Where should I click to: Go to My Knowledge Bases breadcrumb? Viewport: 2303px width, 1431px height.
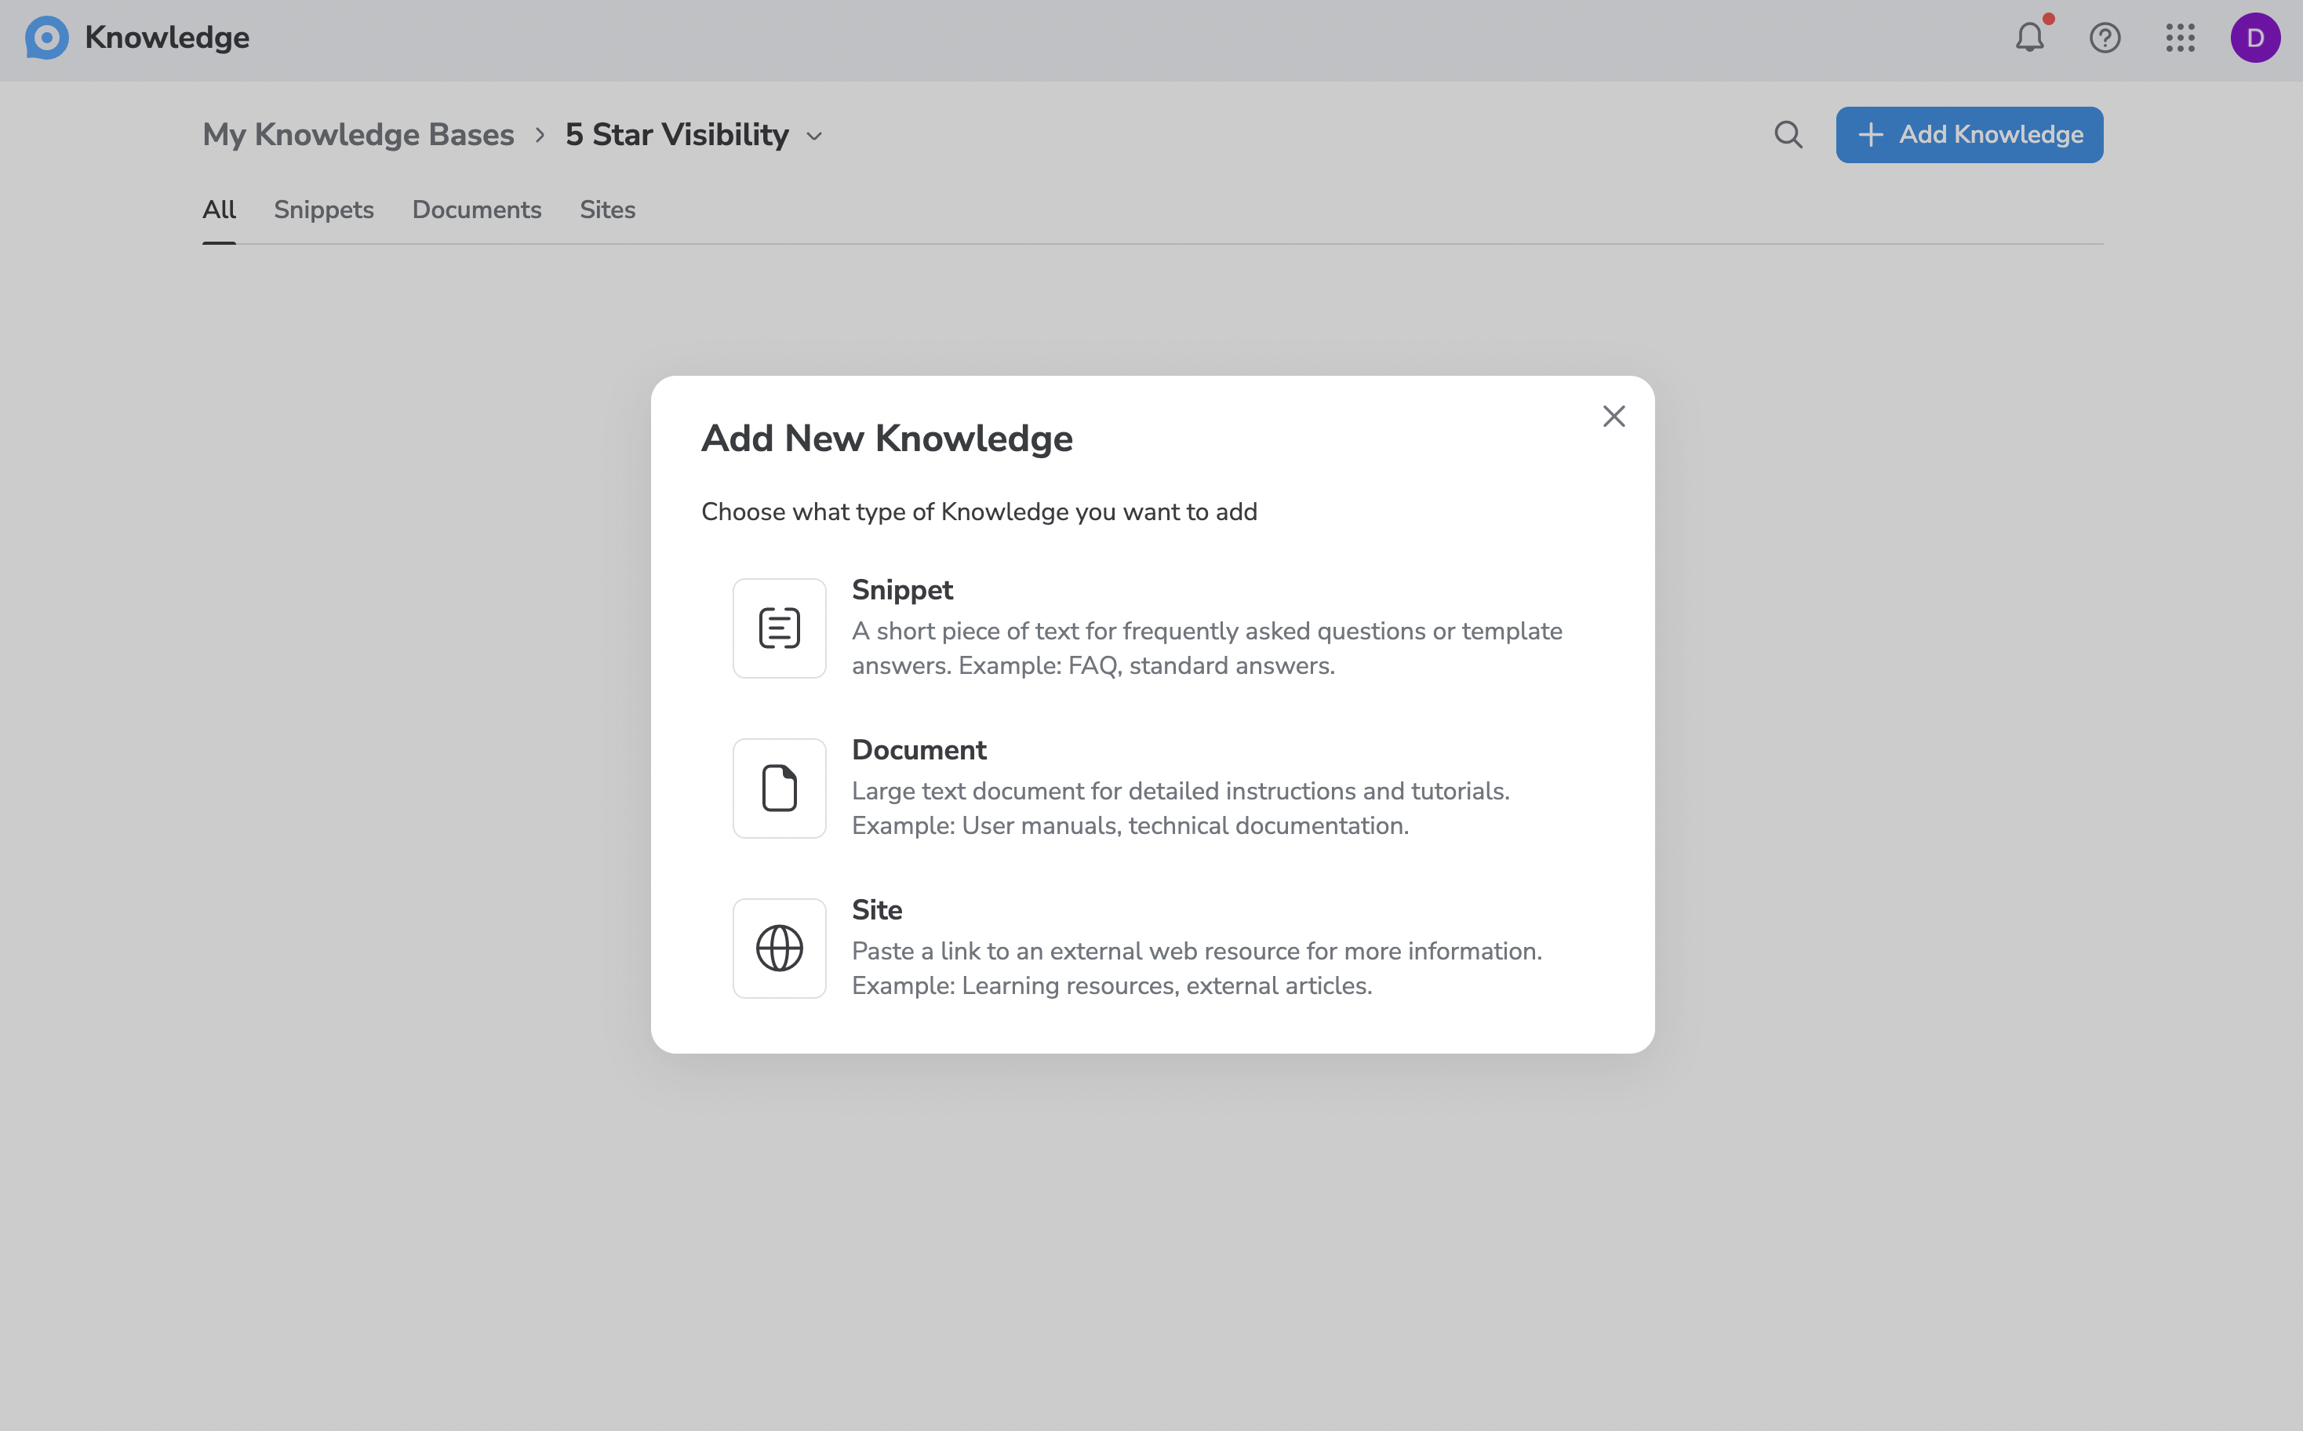point(358,134)
